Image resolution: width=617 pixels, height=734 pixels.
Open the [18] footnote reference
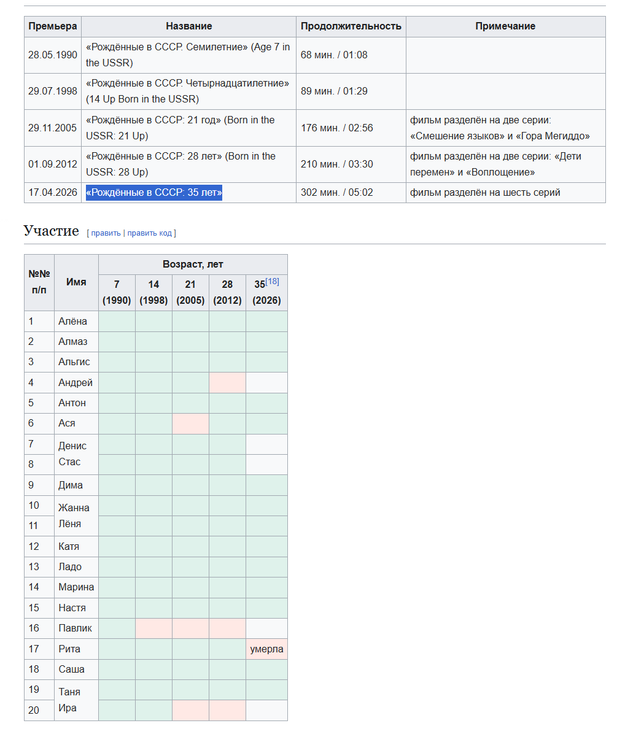coord(272,281)
